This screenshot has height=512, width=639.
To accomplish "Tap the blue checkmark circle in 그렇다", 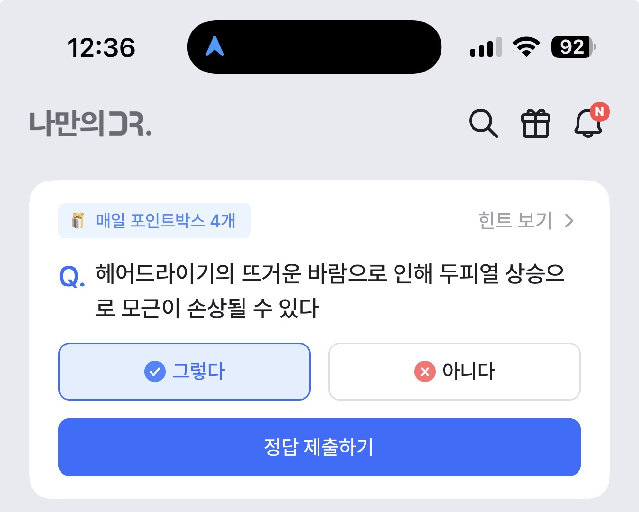I will click(x=155, y=372).
